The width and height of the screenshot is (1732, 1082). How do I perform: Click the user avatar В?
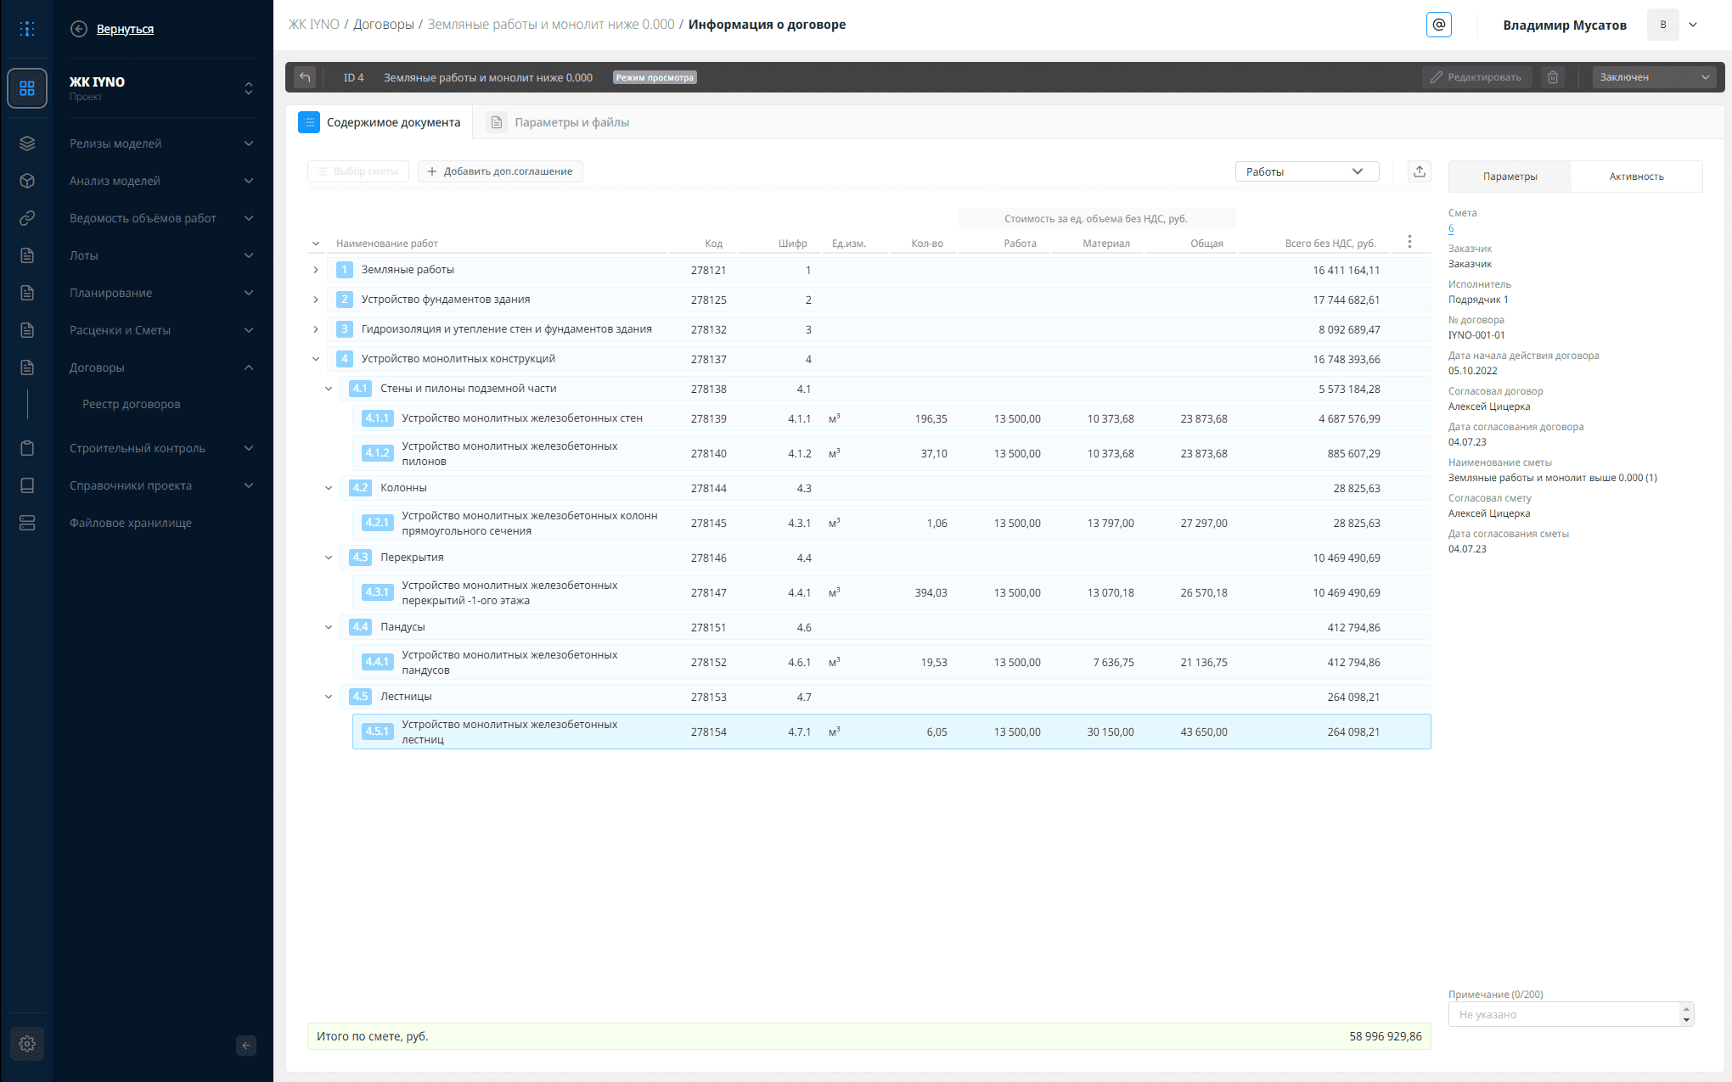tap(1663, 25)
